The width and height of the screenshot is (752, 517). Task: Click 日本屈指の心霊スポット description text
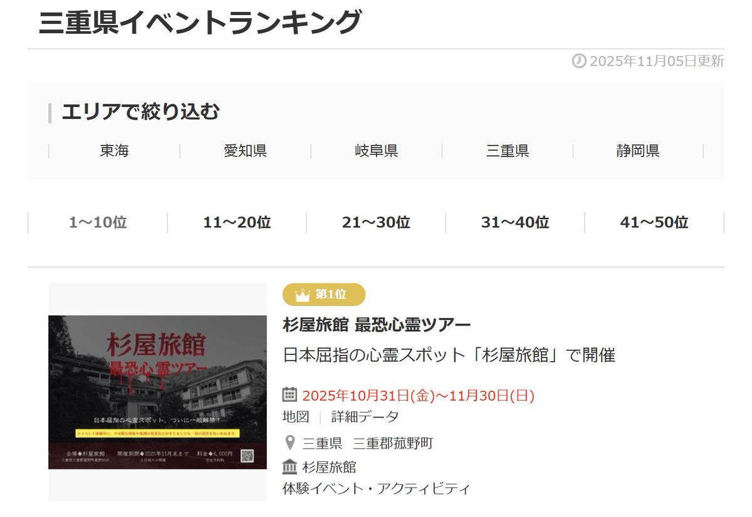click(449, 356)
